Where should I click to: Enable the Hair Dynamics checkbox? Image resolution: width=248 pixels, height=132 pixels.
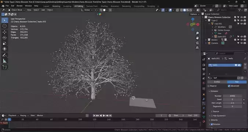pyautogui.click(x=212, y=116)
